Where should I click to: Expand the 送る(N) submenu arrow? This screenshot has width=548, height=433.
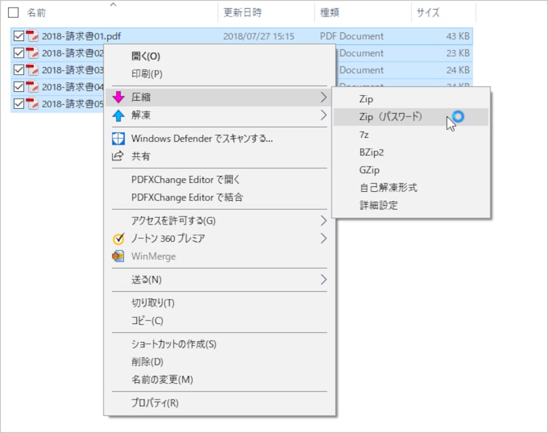click(x=323, y=280)
